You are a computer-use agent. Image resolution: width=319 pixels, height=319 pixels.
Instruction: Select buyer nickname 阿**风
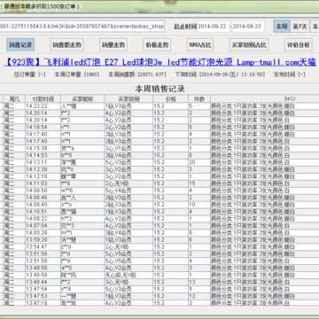82,275
